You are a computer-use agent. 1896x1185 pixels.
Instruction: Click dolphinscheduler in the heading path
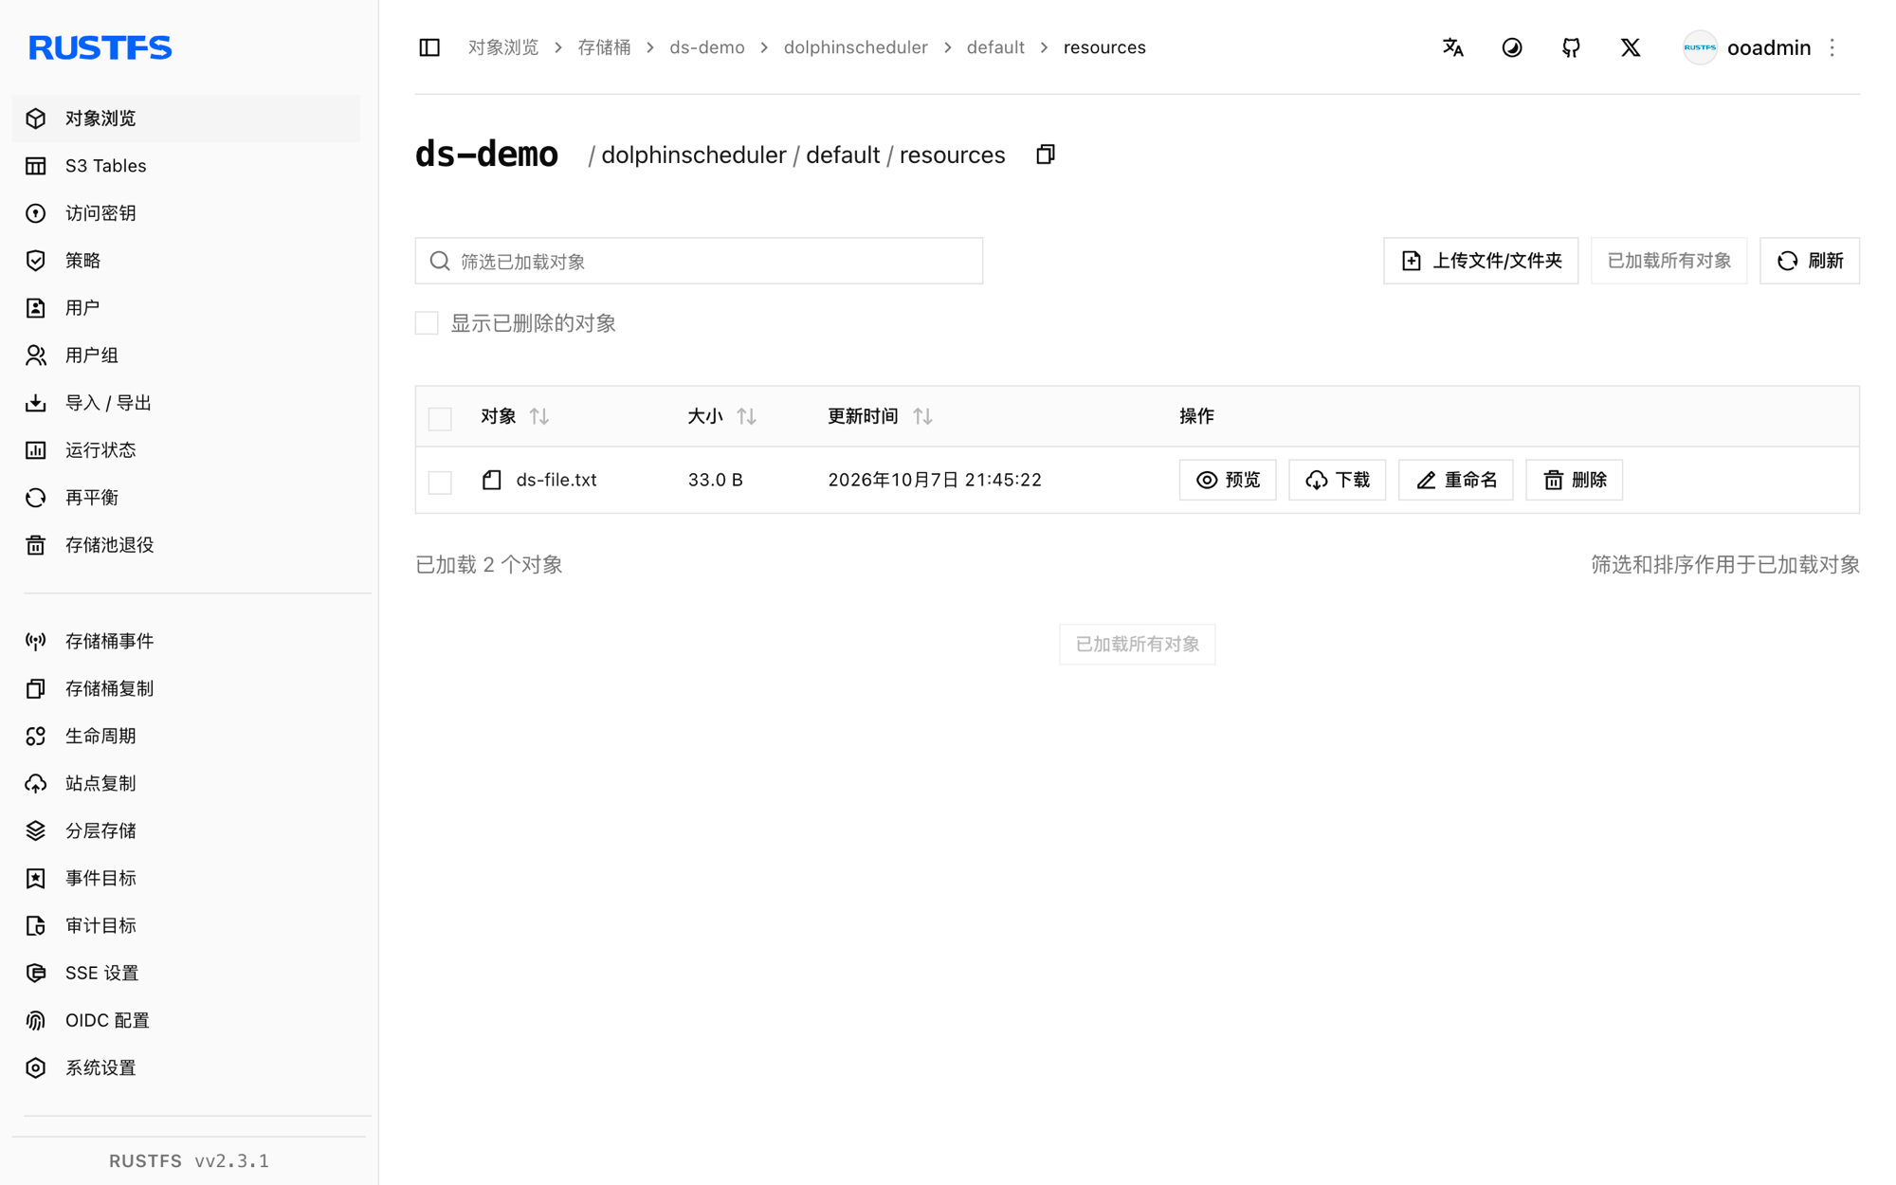(x=694, y=155)
